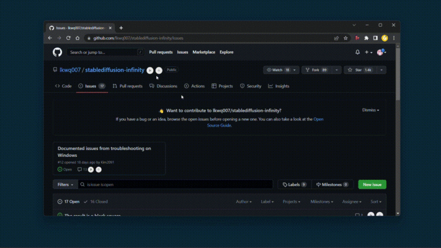
Task: Switch to the Projects tab
Action: tap(222, 86)
